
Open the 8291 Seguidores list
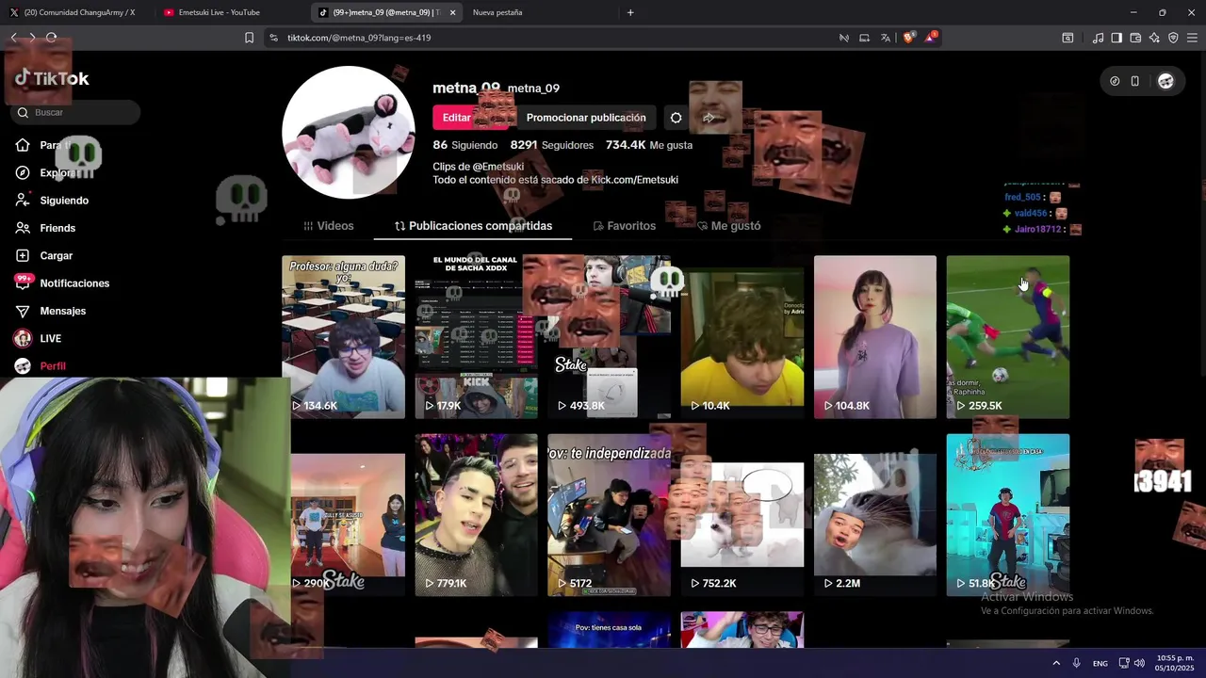(551, 145)
